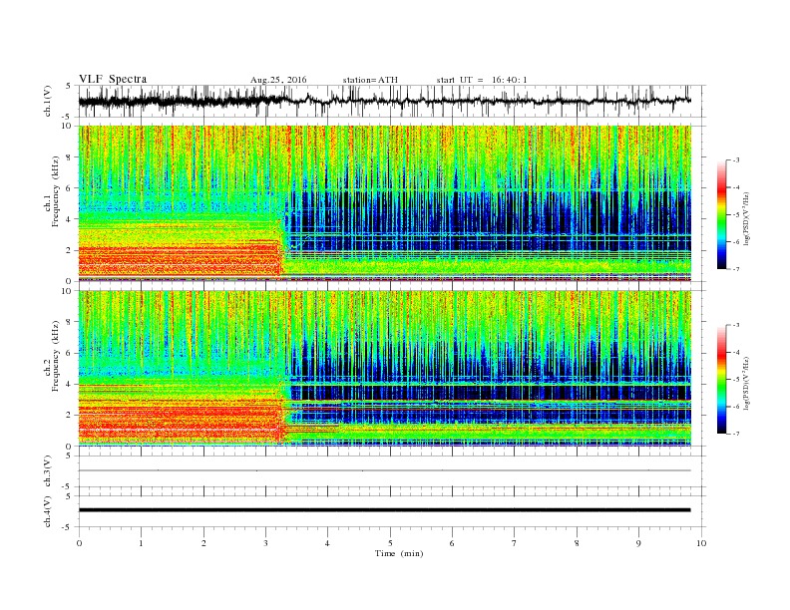
Task: Click the 6 kHz tick on ch.2 frequency axis
Action: pos(70,353)
